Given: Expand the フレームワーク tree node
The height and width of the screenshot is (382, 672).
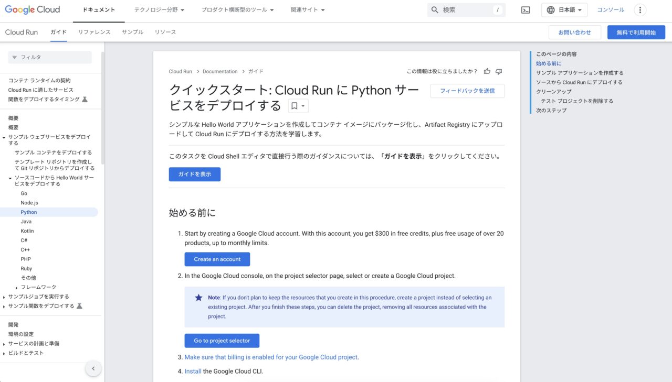Looking at the screenshot, I should [17, 288].
